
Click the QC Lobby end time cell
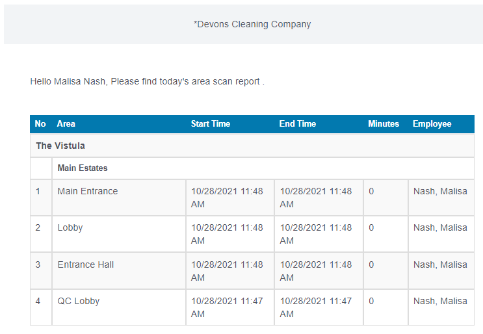[x=316, y=307]
